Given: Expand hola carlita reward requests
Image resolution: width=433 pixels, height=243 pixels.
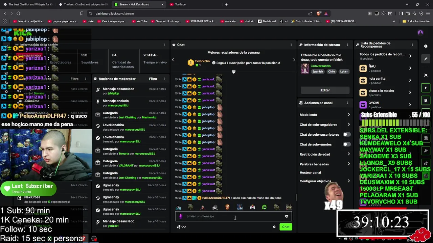Looking at the screenshot, I should [x=386, y=81].
